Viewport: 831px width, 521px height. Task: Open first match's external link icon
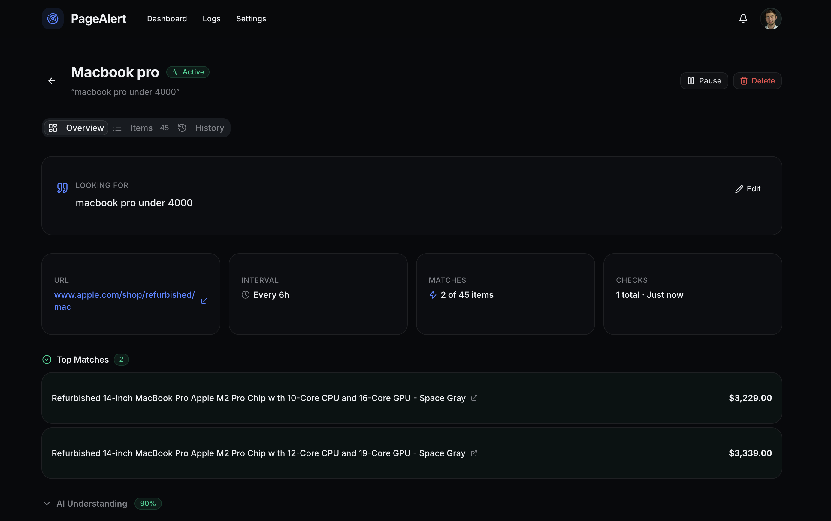(474, 398)
